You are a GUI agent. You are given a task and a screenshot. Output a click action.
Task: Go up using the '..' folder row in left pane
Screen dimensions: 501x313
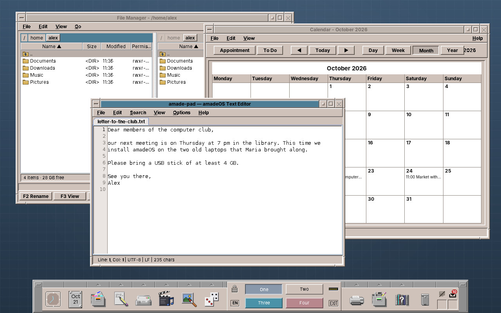(86, 54)
